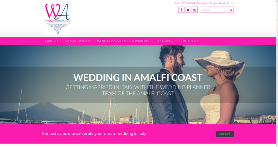Select the first slider dot
Viewport: 278px width, 147px height.
click(x=131, y=120)
